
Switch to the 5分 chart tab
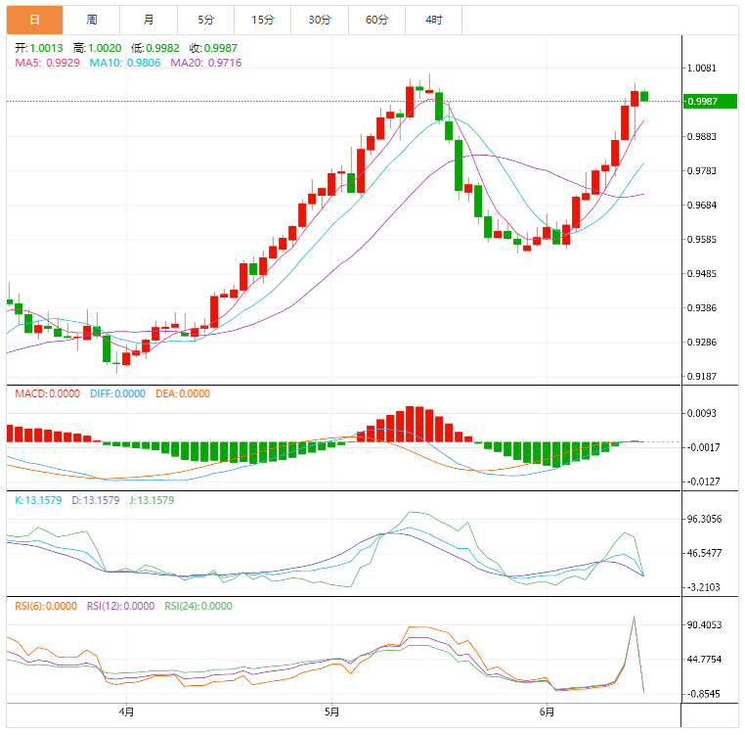(x=205, y=20)
